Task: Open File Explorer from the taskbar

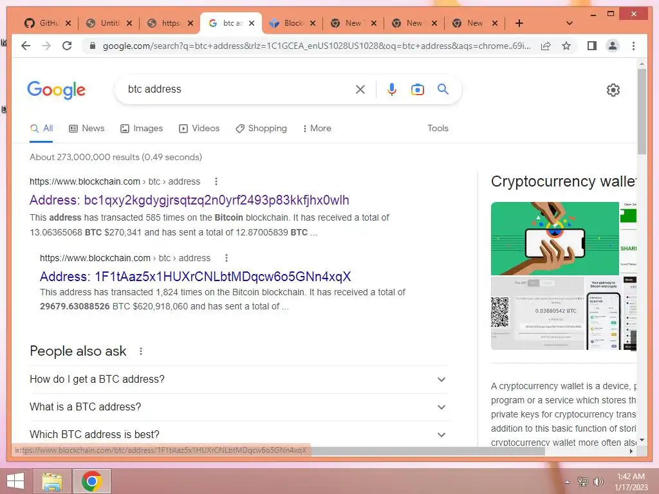Action: point(53,481)
